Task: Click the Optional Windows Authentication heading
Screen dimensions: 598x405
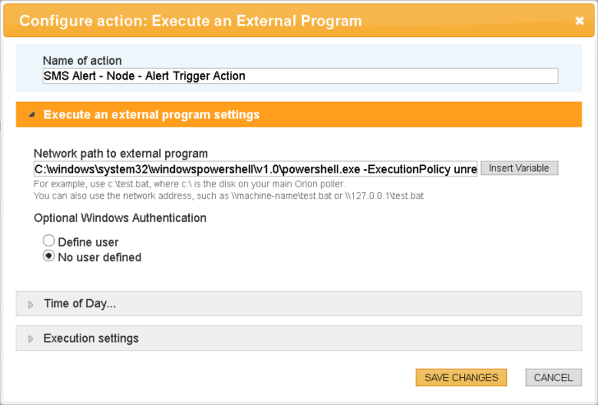Action: [x=120, y=218]
